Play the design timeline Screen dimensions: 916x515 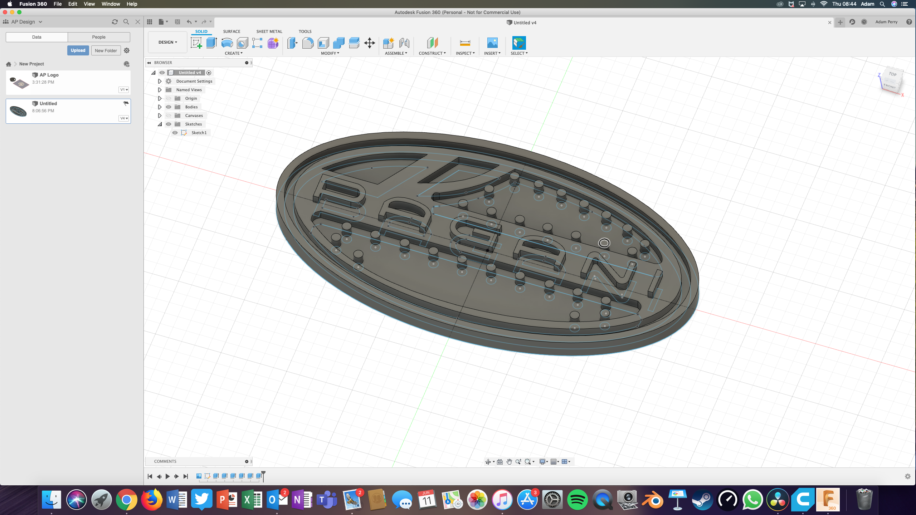167,476
